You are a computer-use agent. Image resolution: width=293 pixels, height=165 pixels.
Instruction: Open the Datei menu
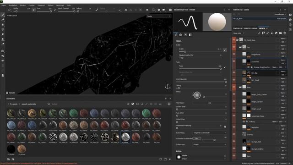point(4,5)
